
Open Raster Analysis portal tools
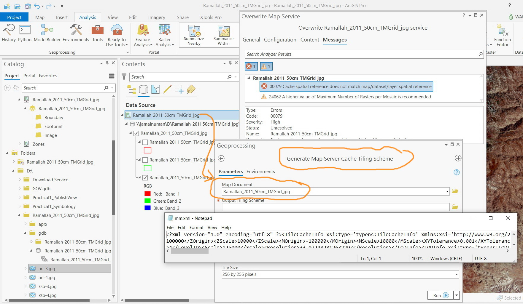165,35
